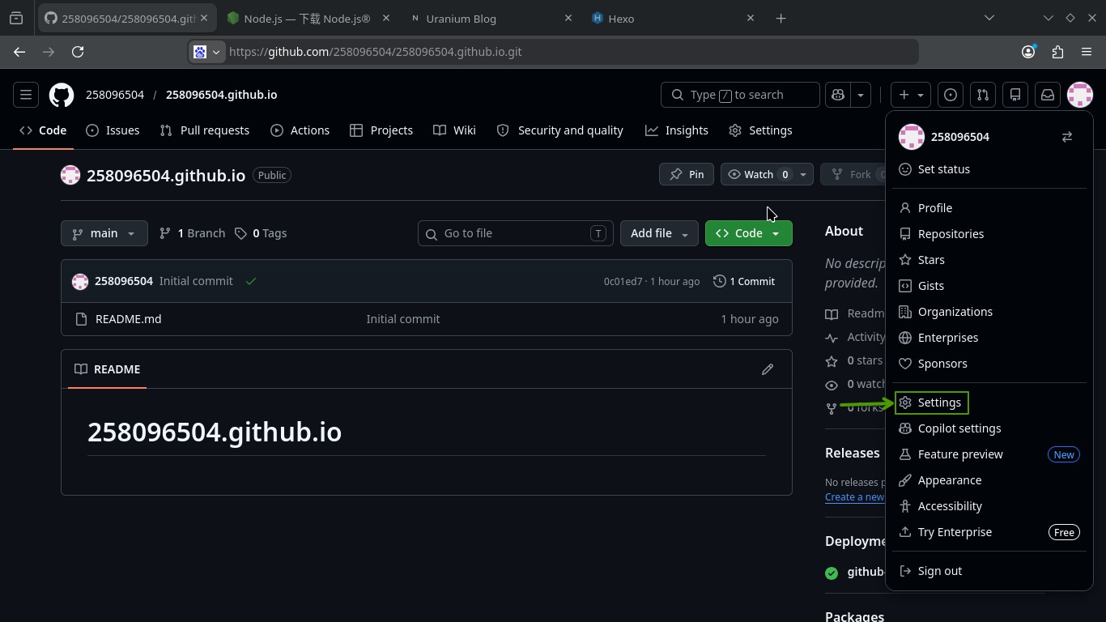Expand the Watch options dropdown
1106x622 pixels.
click(803, 174)
